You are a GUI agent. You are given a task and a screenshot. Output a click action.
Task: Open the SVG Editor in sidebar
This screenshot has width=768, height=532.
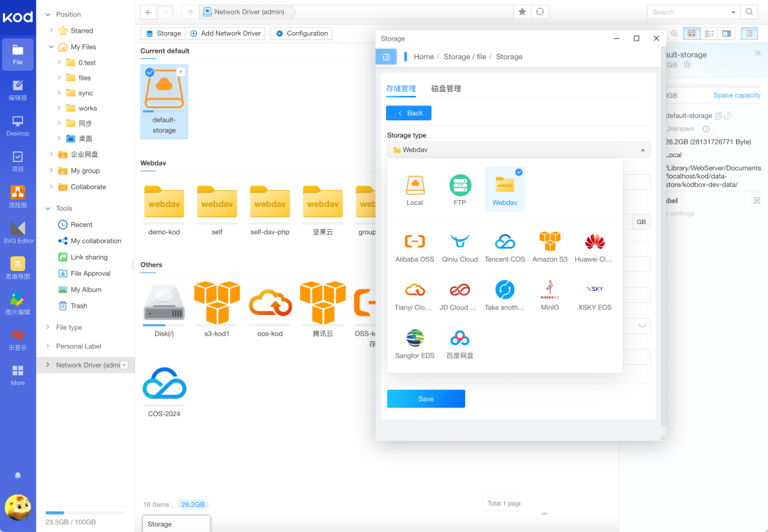coord(18,232)
